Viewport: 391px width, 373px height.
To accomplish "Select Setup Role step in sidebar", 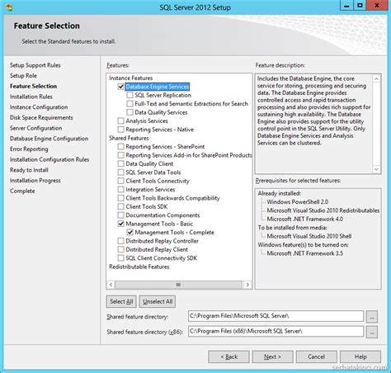I will coord(23,76).
